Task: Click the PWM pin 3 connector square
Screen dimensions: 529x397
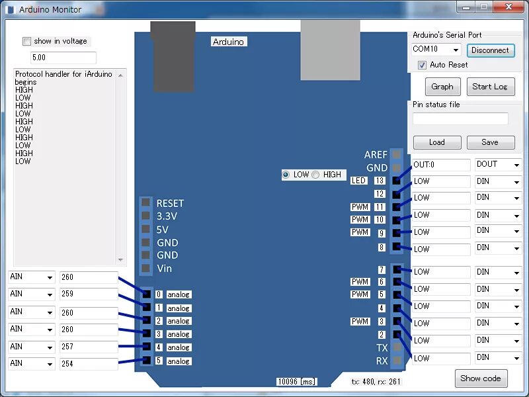Action: 397,321
